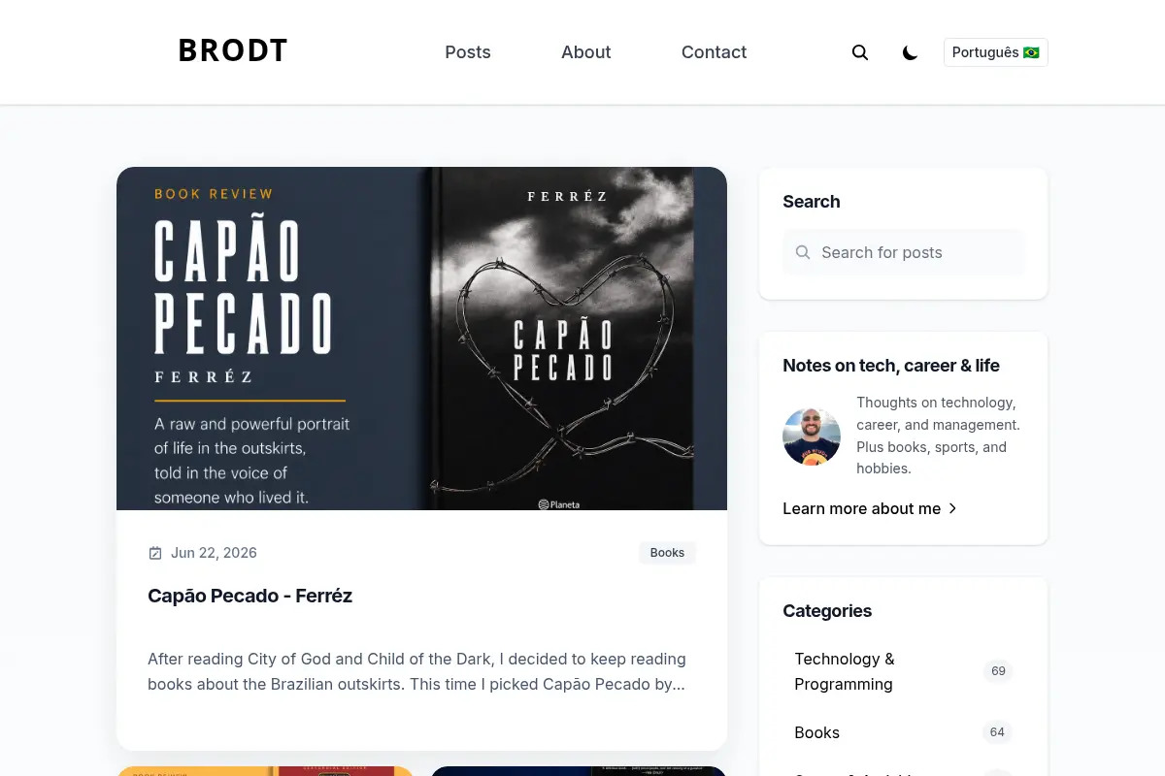Open the header search magnifier icon
This screenshot has height=776, width=1165.
point(860,52)
